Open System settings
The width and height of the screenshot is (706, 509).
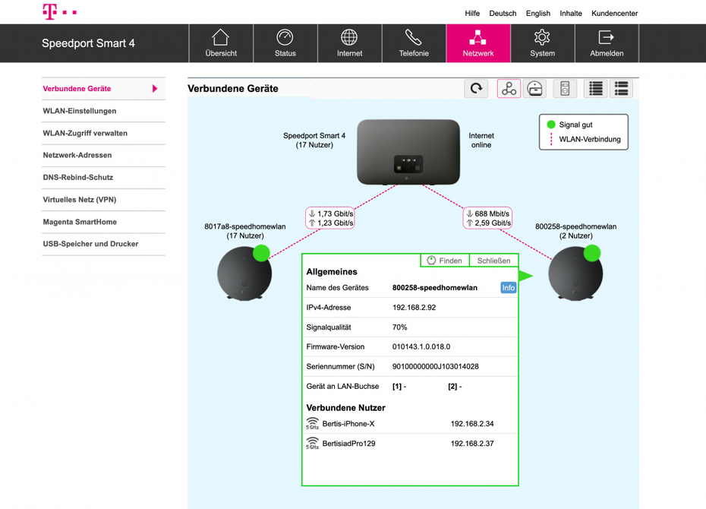coord(542,43)
